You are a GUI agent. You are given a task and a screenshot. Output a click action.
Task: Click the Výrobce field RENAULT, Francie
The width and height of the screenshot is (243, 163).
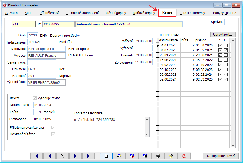click(47, 56)
